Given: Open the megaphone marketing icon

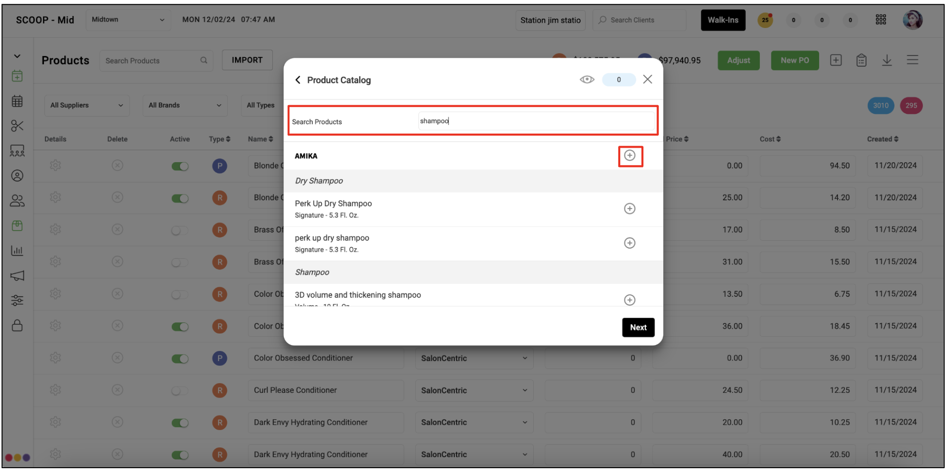Looking at the screenshot, I should 17,276.
